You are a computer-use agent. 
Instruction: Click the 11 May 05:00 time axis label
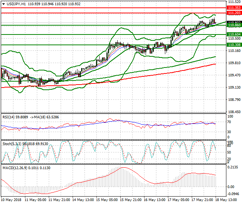pos(35,200)
